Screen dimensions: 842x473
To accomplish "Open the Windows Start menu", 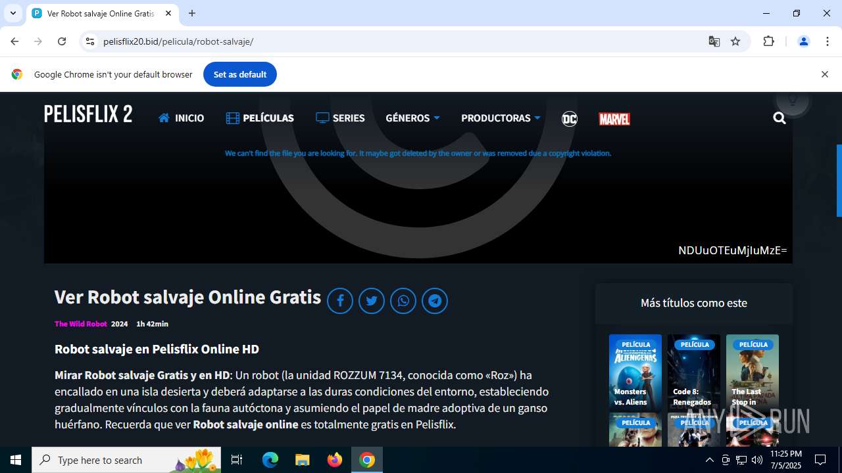I will tap(16, 460).
